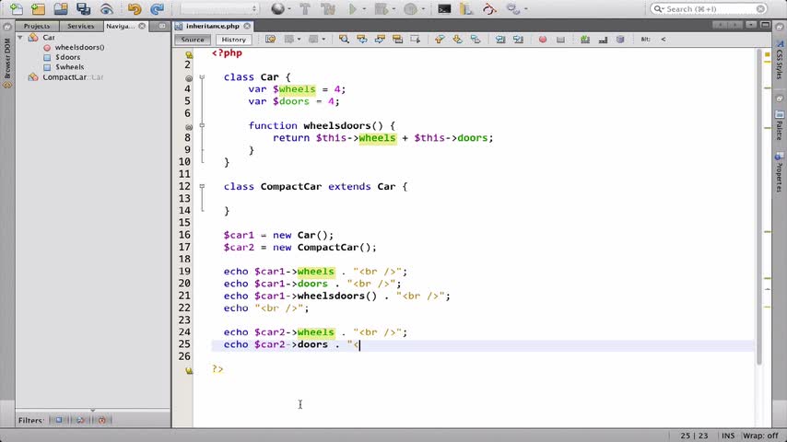Collapse CompactCar class fold on line 12
Image resolution: width=787 pixels, height=442 pixels.
[x=202, y=186]
